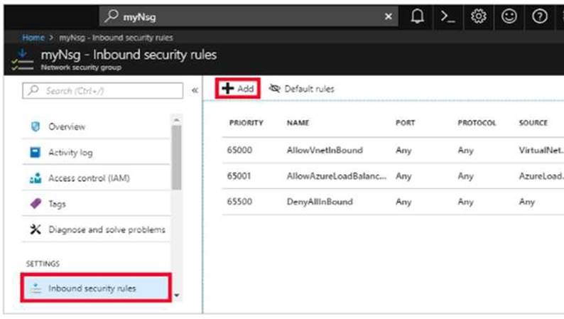Click the Activity log icon
Viewport: 564px width, 319px height.
click(x=36, y=153)
